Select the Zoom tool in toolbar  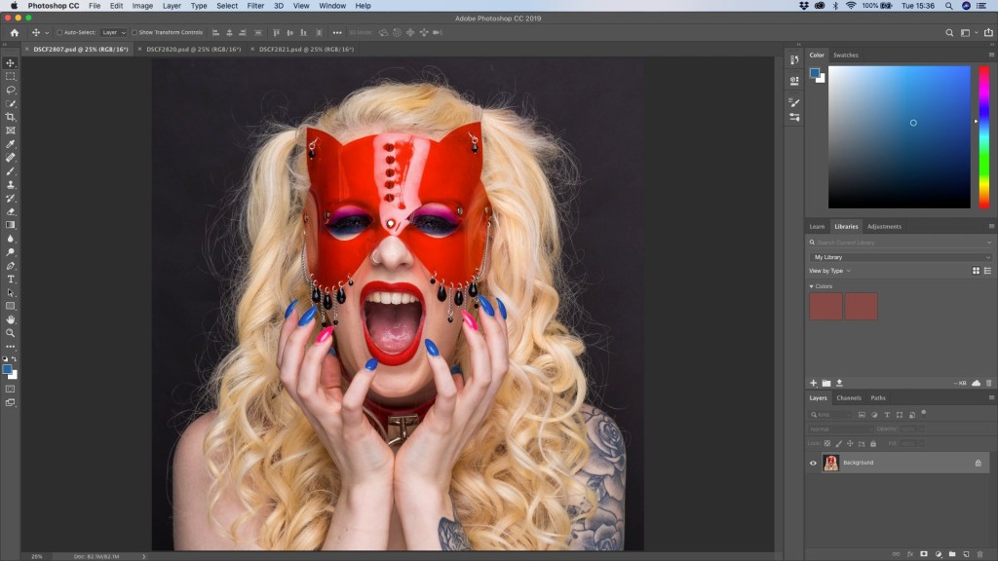pyautogui.click(x=11, y=333)
